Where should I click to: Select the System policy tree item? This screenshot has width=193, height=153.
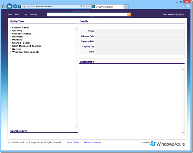click(17, 49)
